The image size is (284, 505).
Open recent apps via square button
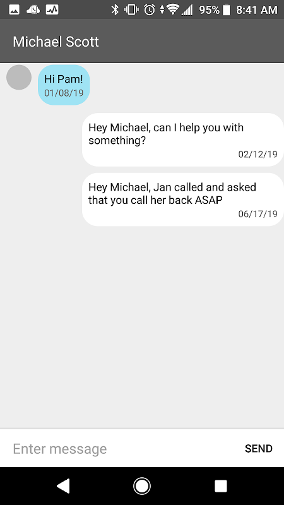click(x=220, y=486)
